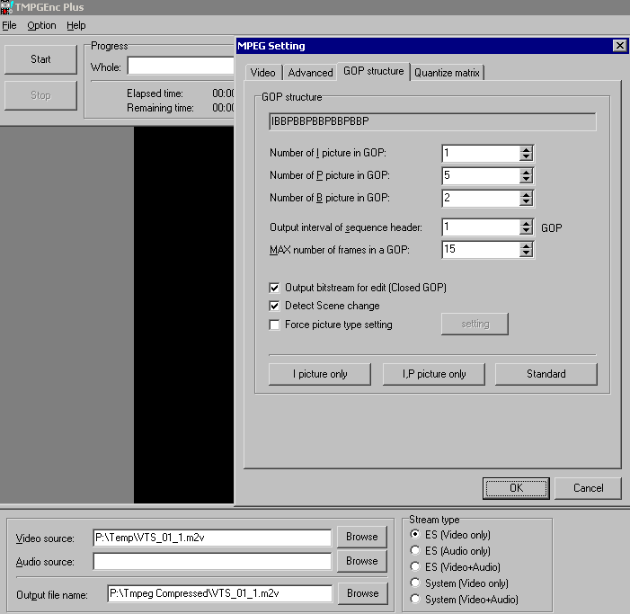
Task: Click the sequence header interval field
Action: pyautogui.click(x=481, y=227)
